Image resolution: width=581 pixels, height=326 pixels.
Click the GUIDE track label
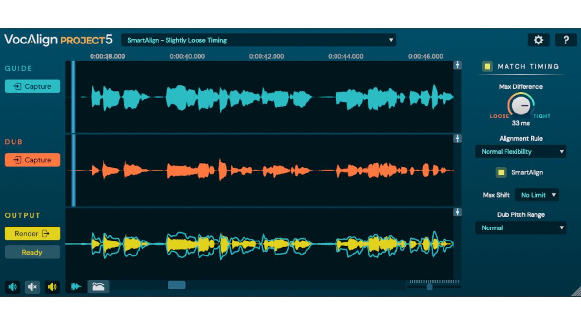(19, 69)
